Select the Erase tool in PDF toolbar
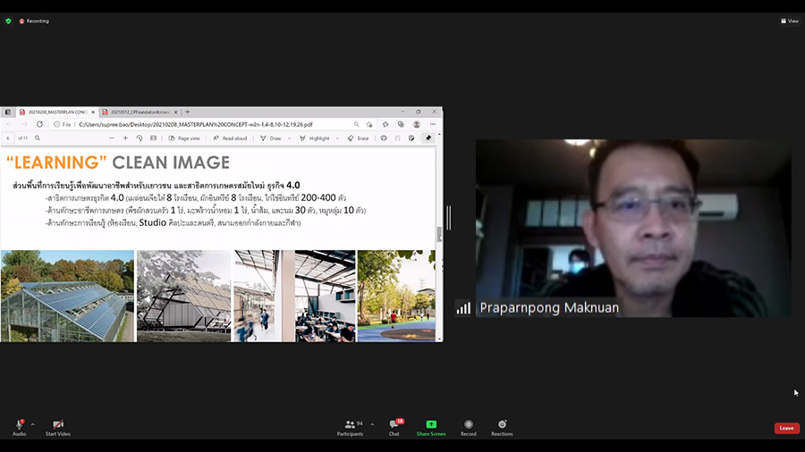805x452 pixels. click(359, 138)
